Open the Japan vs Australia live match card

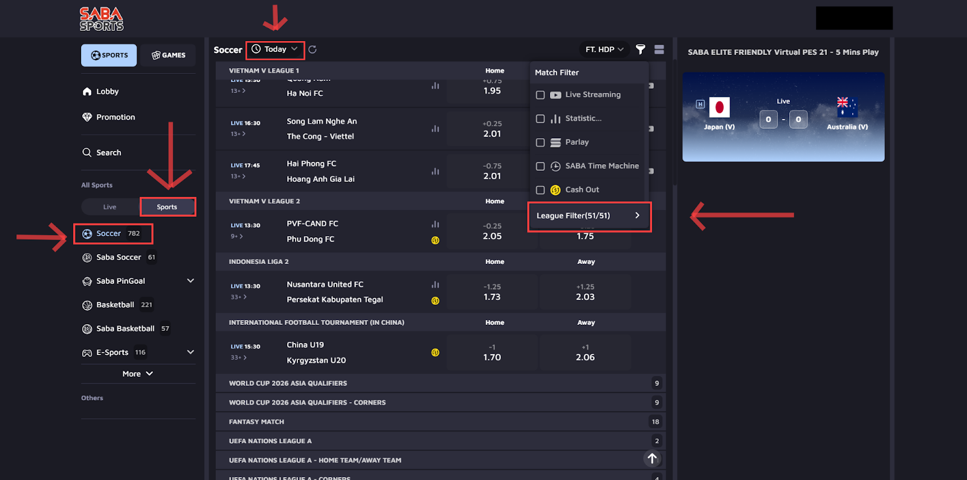tap(783, 117)
